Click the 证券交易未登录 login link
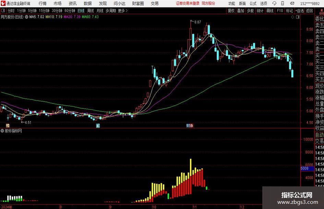The image size is (324, 209). (188, 3)
